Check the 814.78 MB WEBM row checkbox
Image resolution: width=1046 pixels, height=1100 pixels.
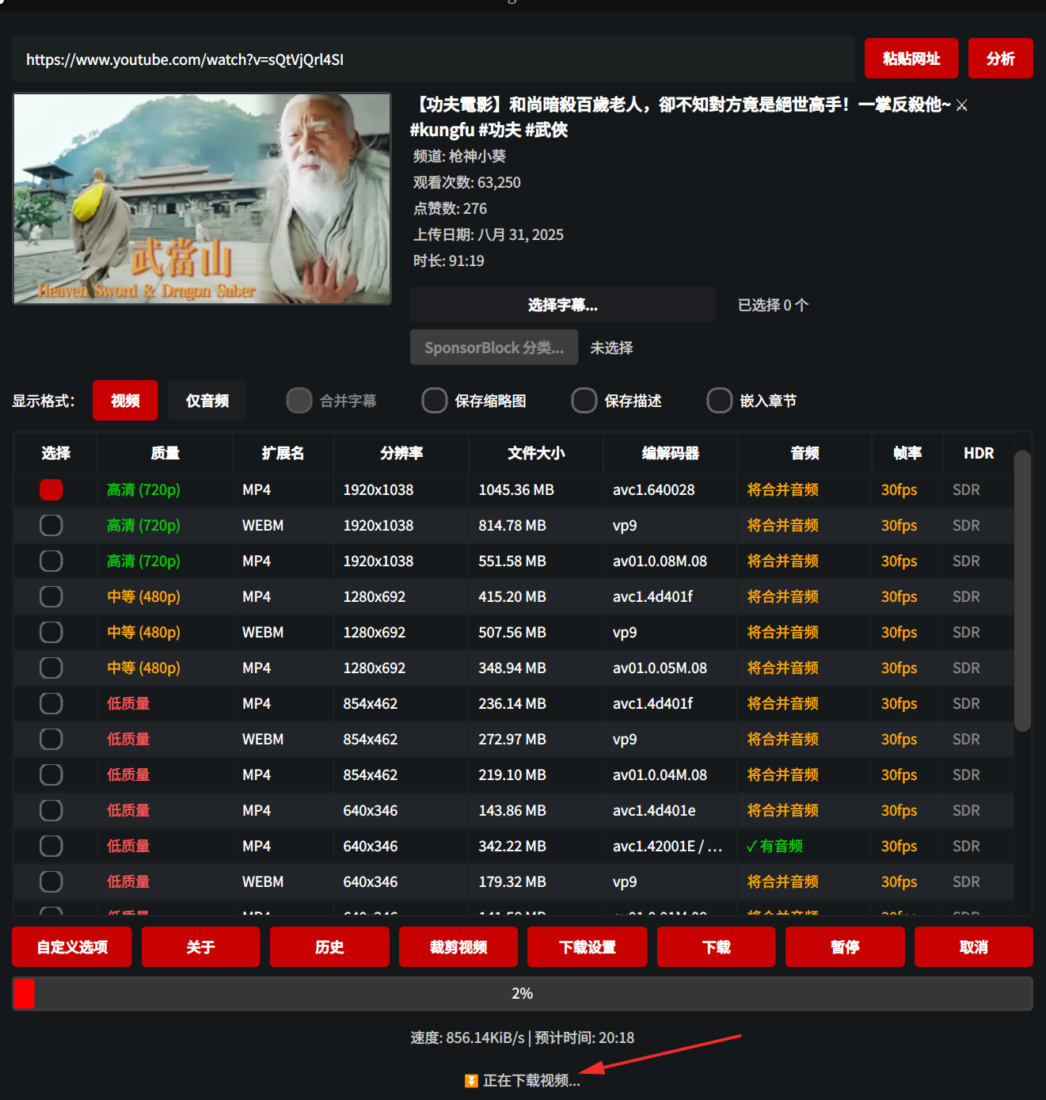pos(51,525)
